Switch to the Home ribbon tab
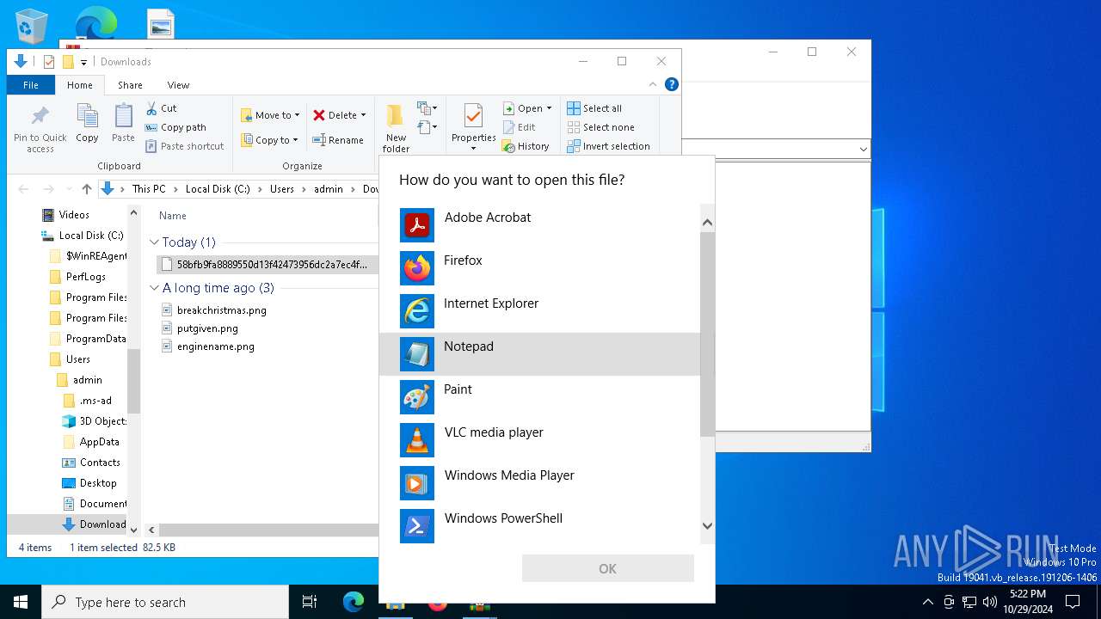The width and height of the screenshot is (1101, 619). (80, 85)
